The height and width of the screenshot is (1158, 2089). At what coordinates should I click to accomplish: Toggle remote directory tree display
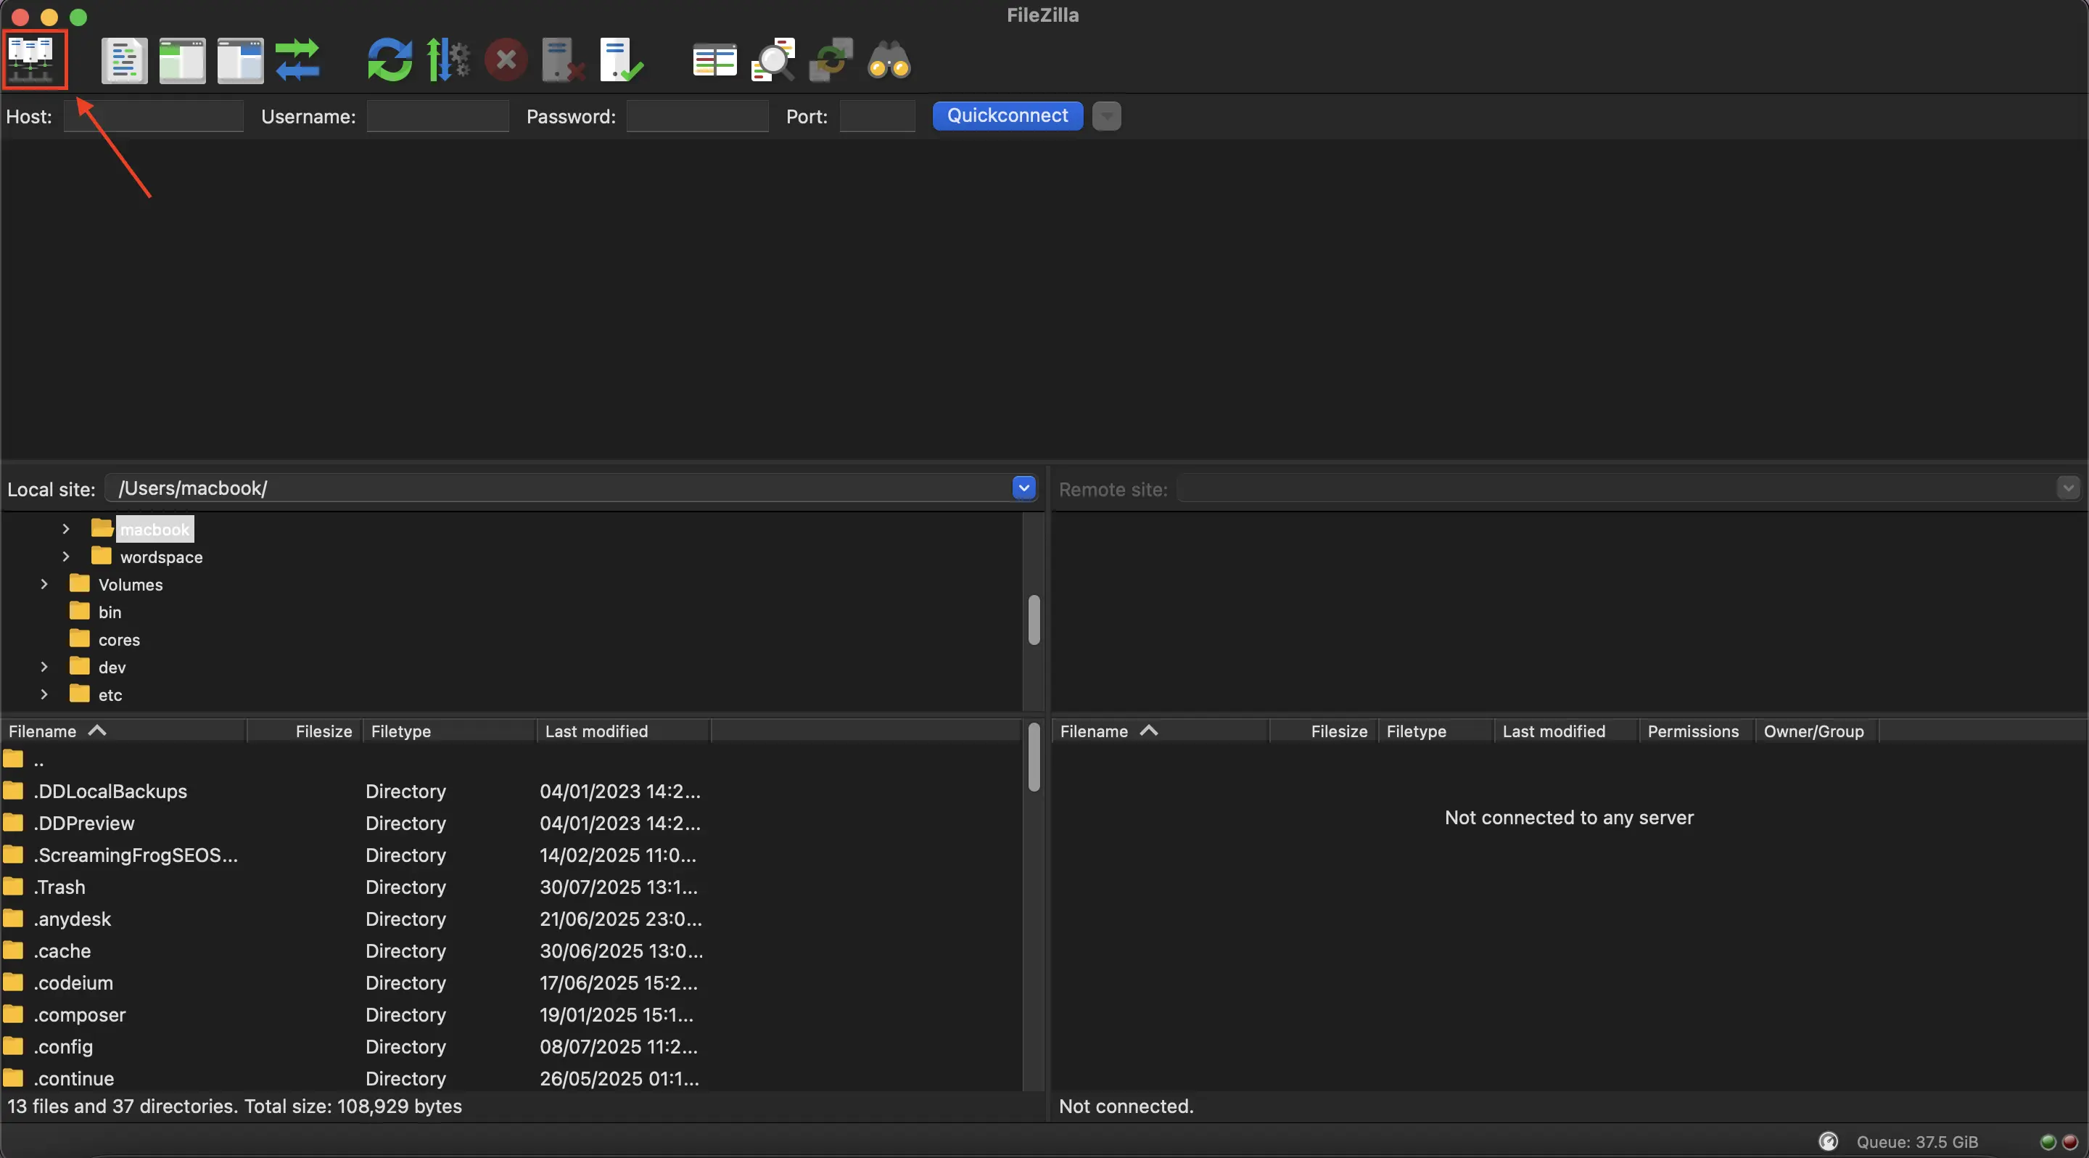pos(240,60)
